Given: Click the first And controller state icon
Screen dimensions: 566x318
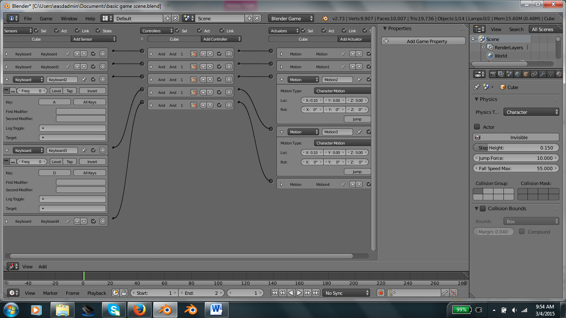Looking at the screenshot, I should point(194,54).
